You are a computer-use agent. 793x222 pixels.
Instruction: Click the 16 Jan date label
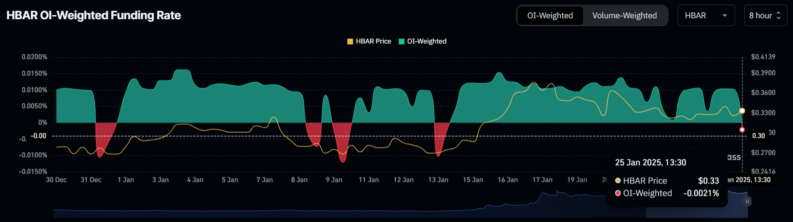(x=508, y=180)
